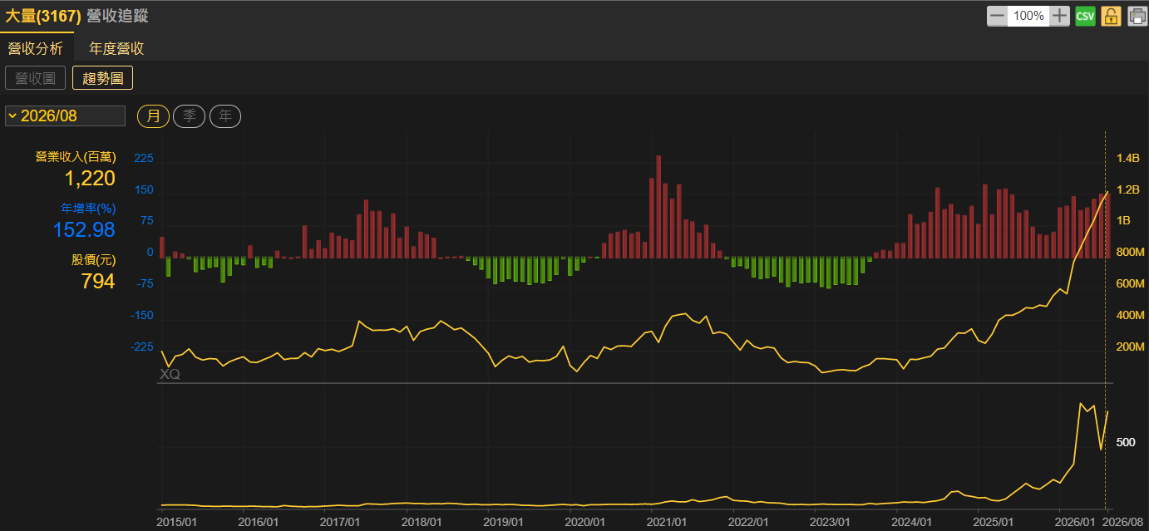Image resolution: width=1149 pixels, height=531 pixels.
Task: Click the 2015/01 x-axis label
Action: coord(177,522)
